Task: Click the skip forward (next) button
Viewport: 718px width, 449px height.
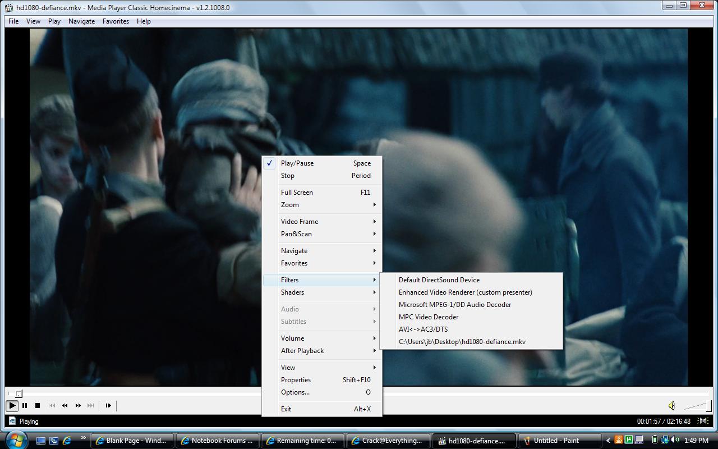Action: pos(91,405)
